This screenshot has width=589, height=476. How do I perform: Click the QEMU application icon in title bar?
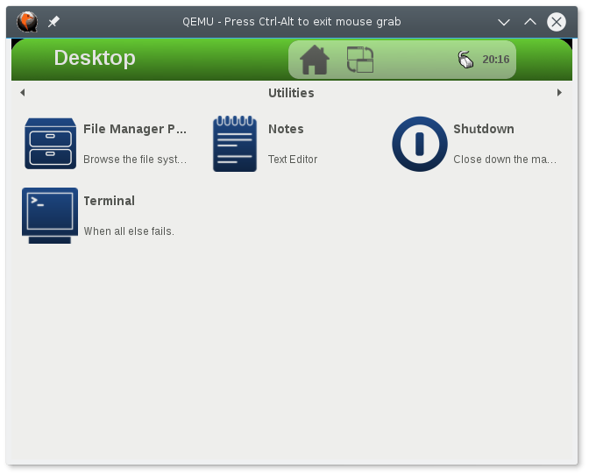[27, 21]
